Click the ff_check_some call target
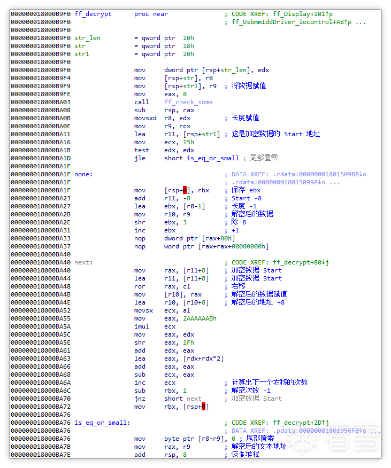The width and height of the screenshot is (391, 468). click(x=188, y=102)
